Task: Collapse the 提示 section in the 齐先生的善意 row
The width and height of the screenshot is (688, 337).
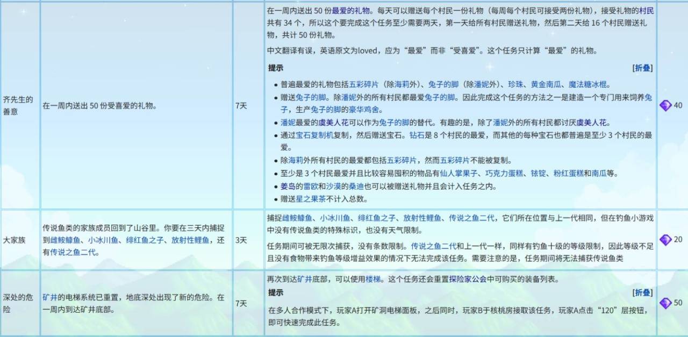Action: tap(643, 68)
